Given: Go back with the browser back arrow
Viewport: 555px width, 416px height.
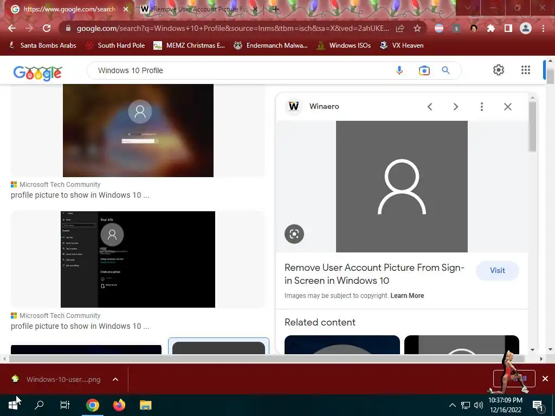Looking at the screenshot, I should point(12,28).
